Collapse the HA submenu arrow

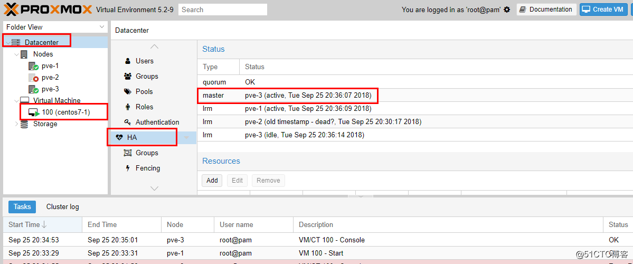(x=186, y=138)
